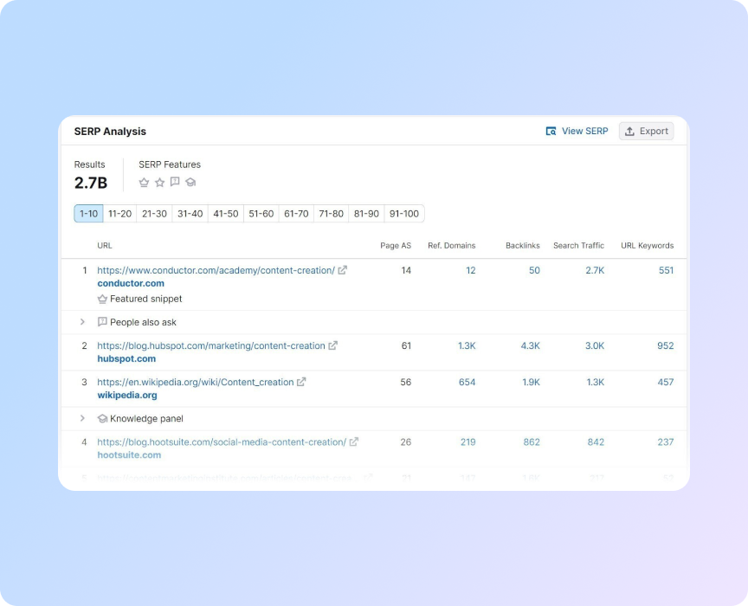Expand the People also ask row
This screenshot has height=606, width=748.
83,321
